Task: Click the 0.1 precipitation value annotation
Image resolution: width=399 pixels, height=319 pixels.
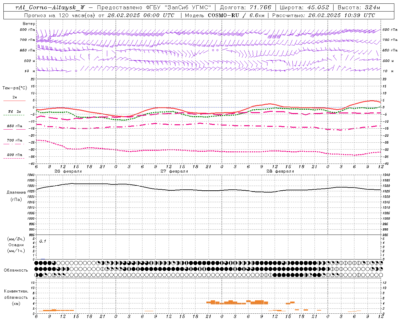Action: coord(43,241)
